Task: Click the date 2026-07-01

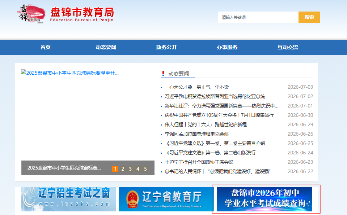Action: pyautogui.click(x=300, y=106)
